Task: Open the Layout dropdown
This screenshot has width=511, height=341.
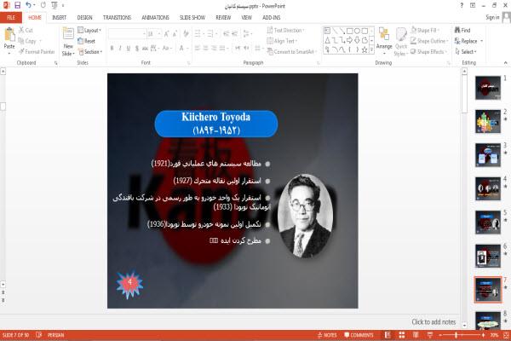Action: point(89,31)
